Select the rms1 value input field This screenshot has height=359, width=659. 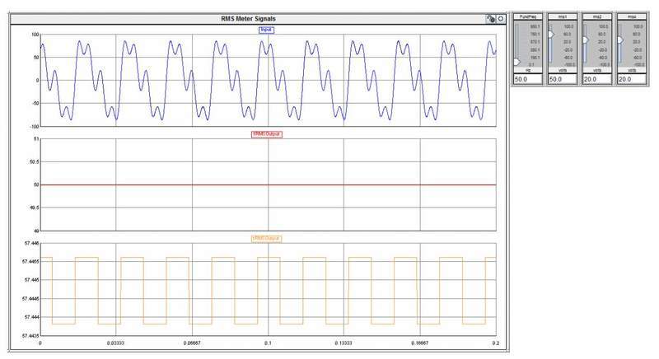(x=562, y=79)
